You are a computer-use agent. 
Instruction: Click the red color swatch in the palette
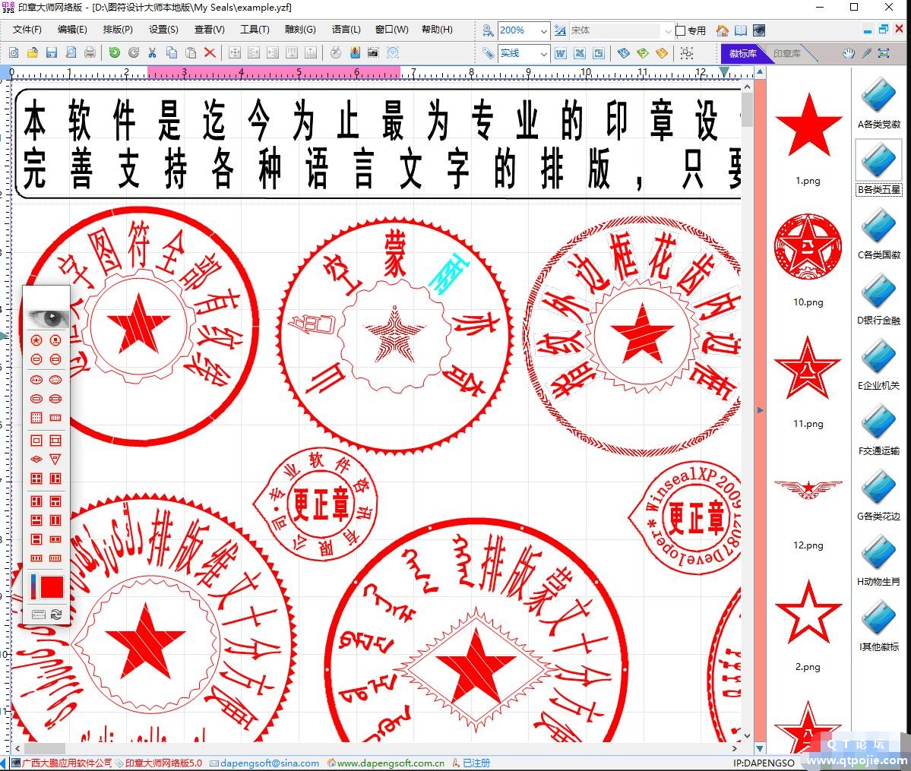[x=52, y=586]
